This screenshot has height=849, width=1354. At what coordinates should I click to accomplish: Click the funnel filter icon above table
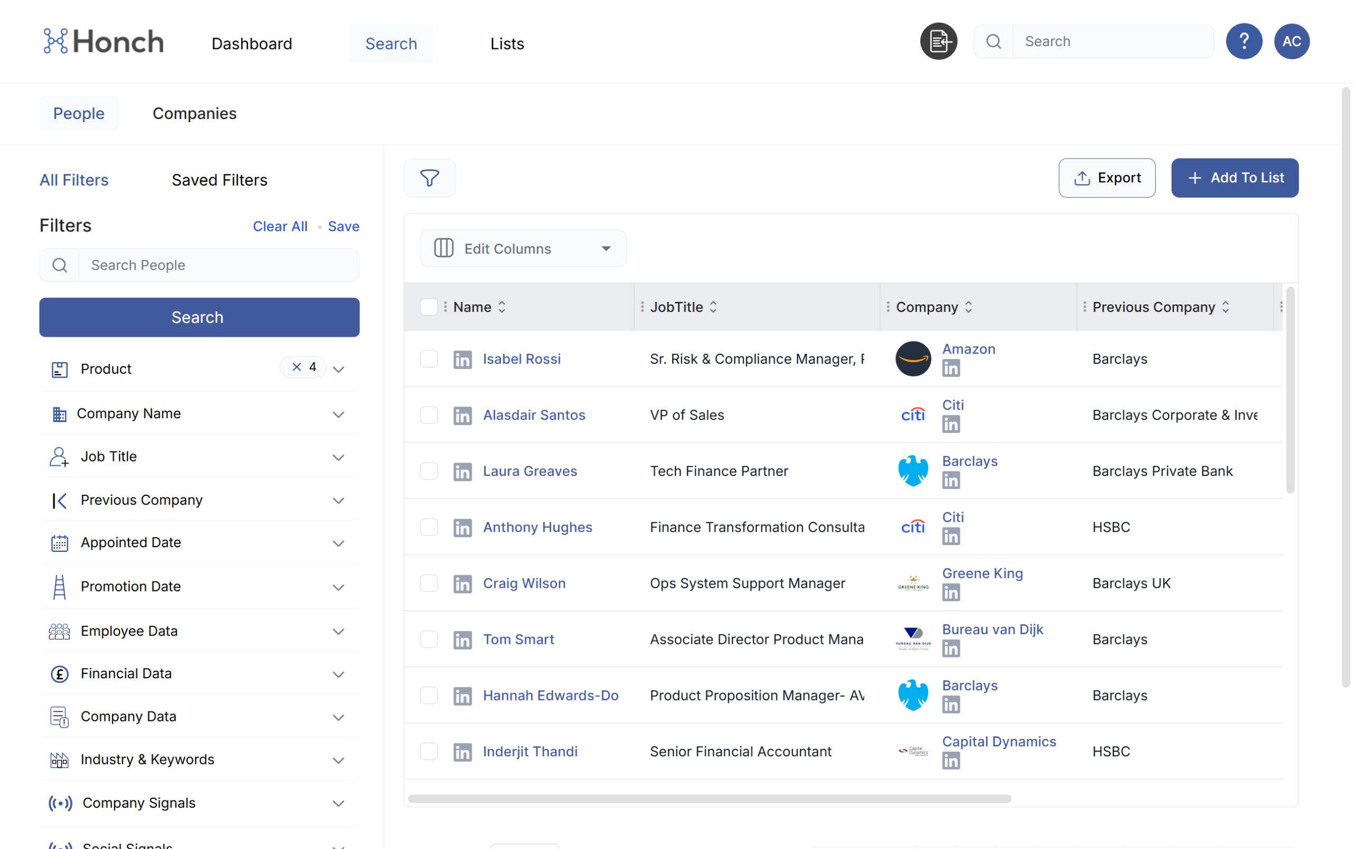(x=429, y=178)
